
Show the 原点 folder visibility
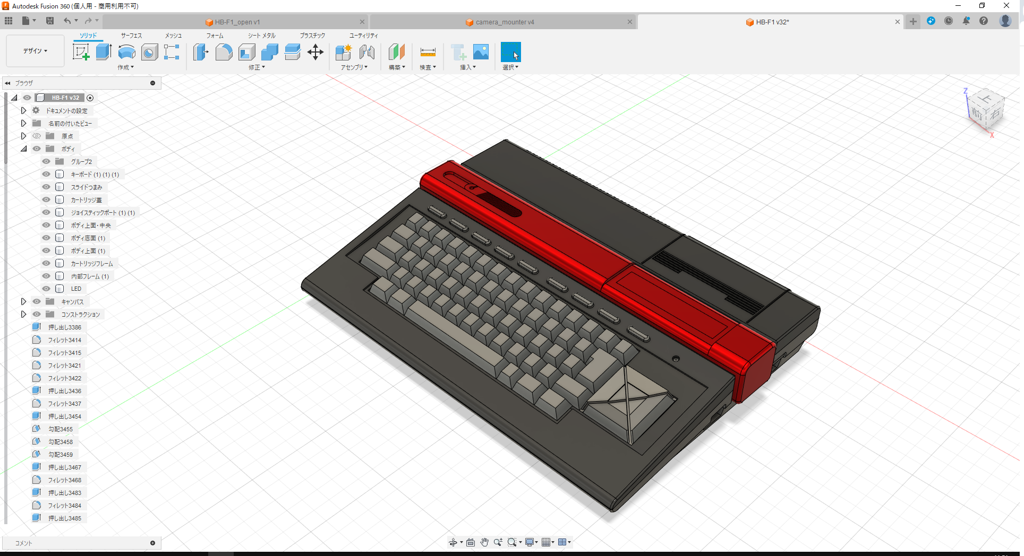(36, 136)
